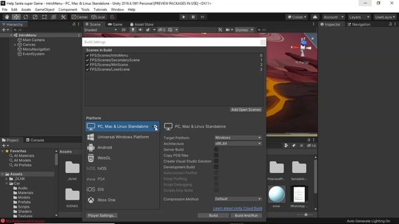The width and height of the screenshot is (399, 224).
Task: Select the Rect Transform tool
Action: [x=44, y=17]
